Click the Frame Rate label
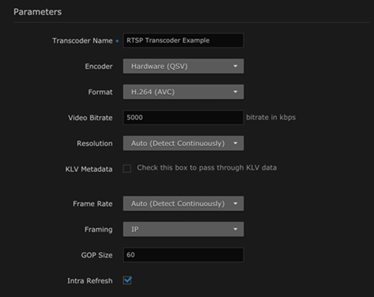This screenshot has width=374, height=297. [94, 203]
